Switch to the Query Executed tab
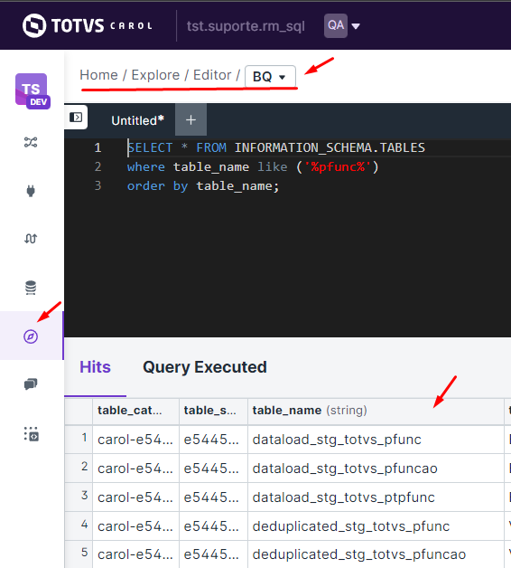Viewport: 511px width, 568px height. point(205,367)
